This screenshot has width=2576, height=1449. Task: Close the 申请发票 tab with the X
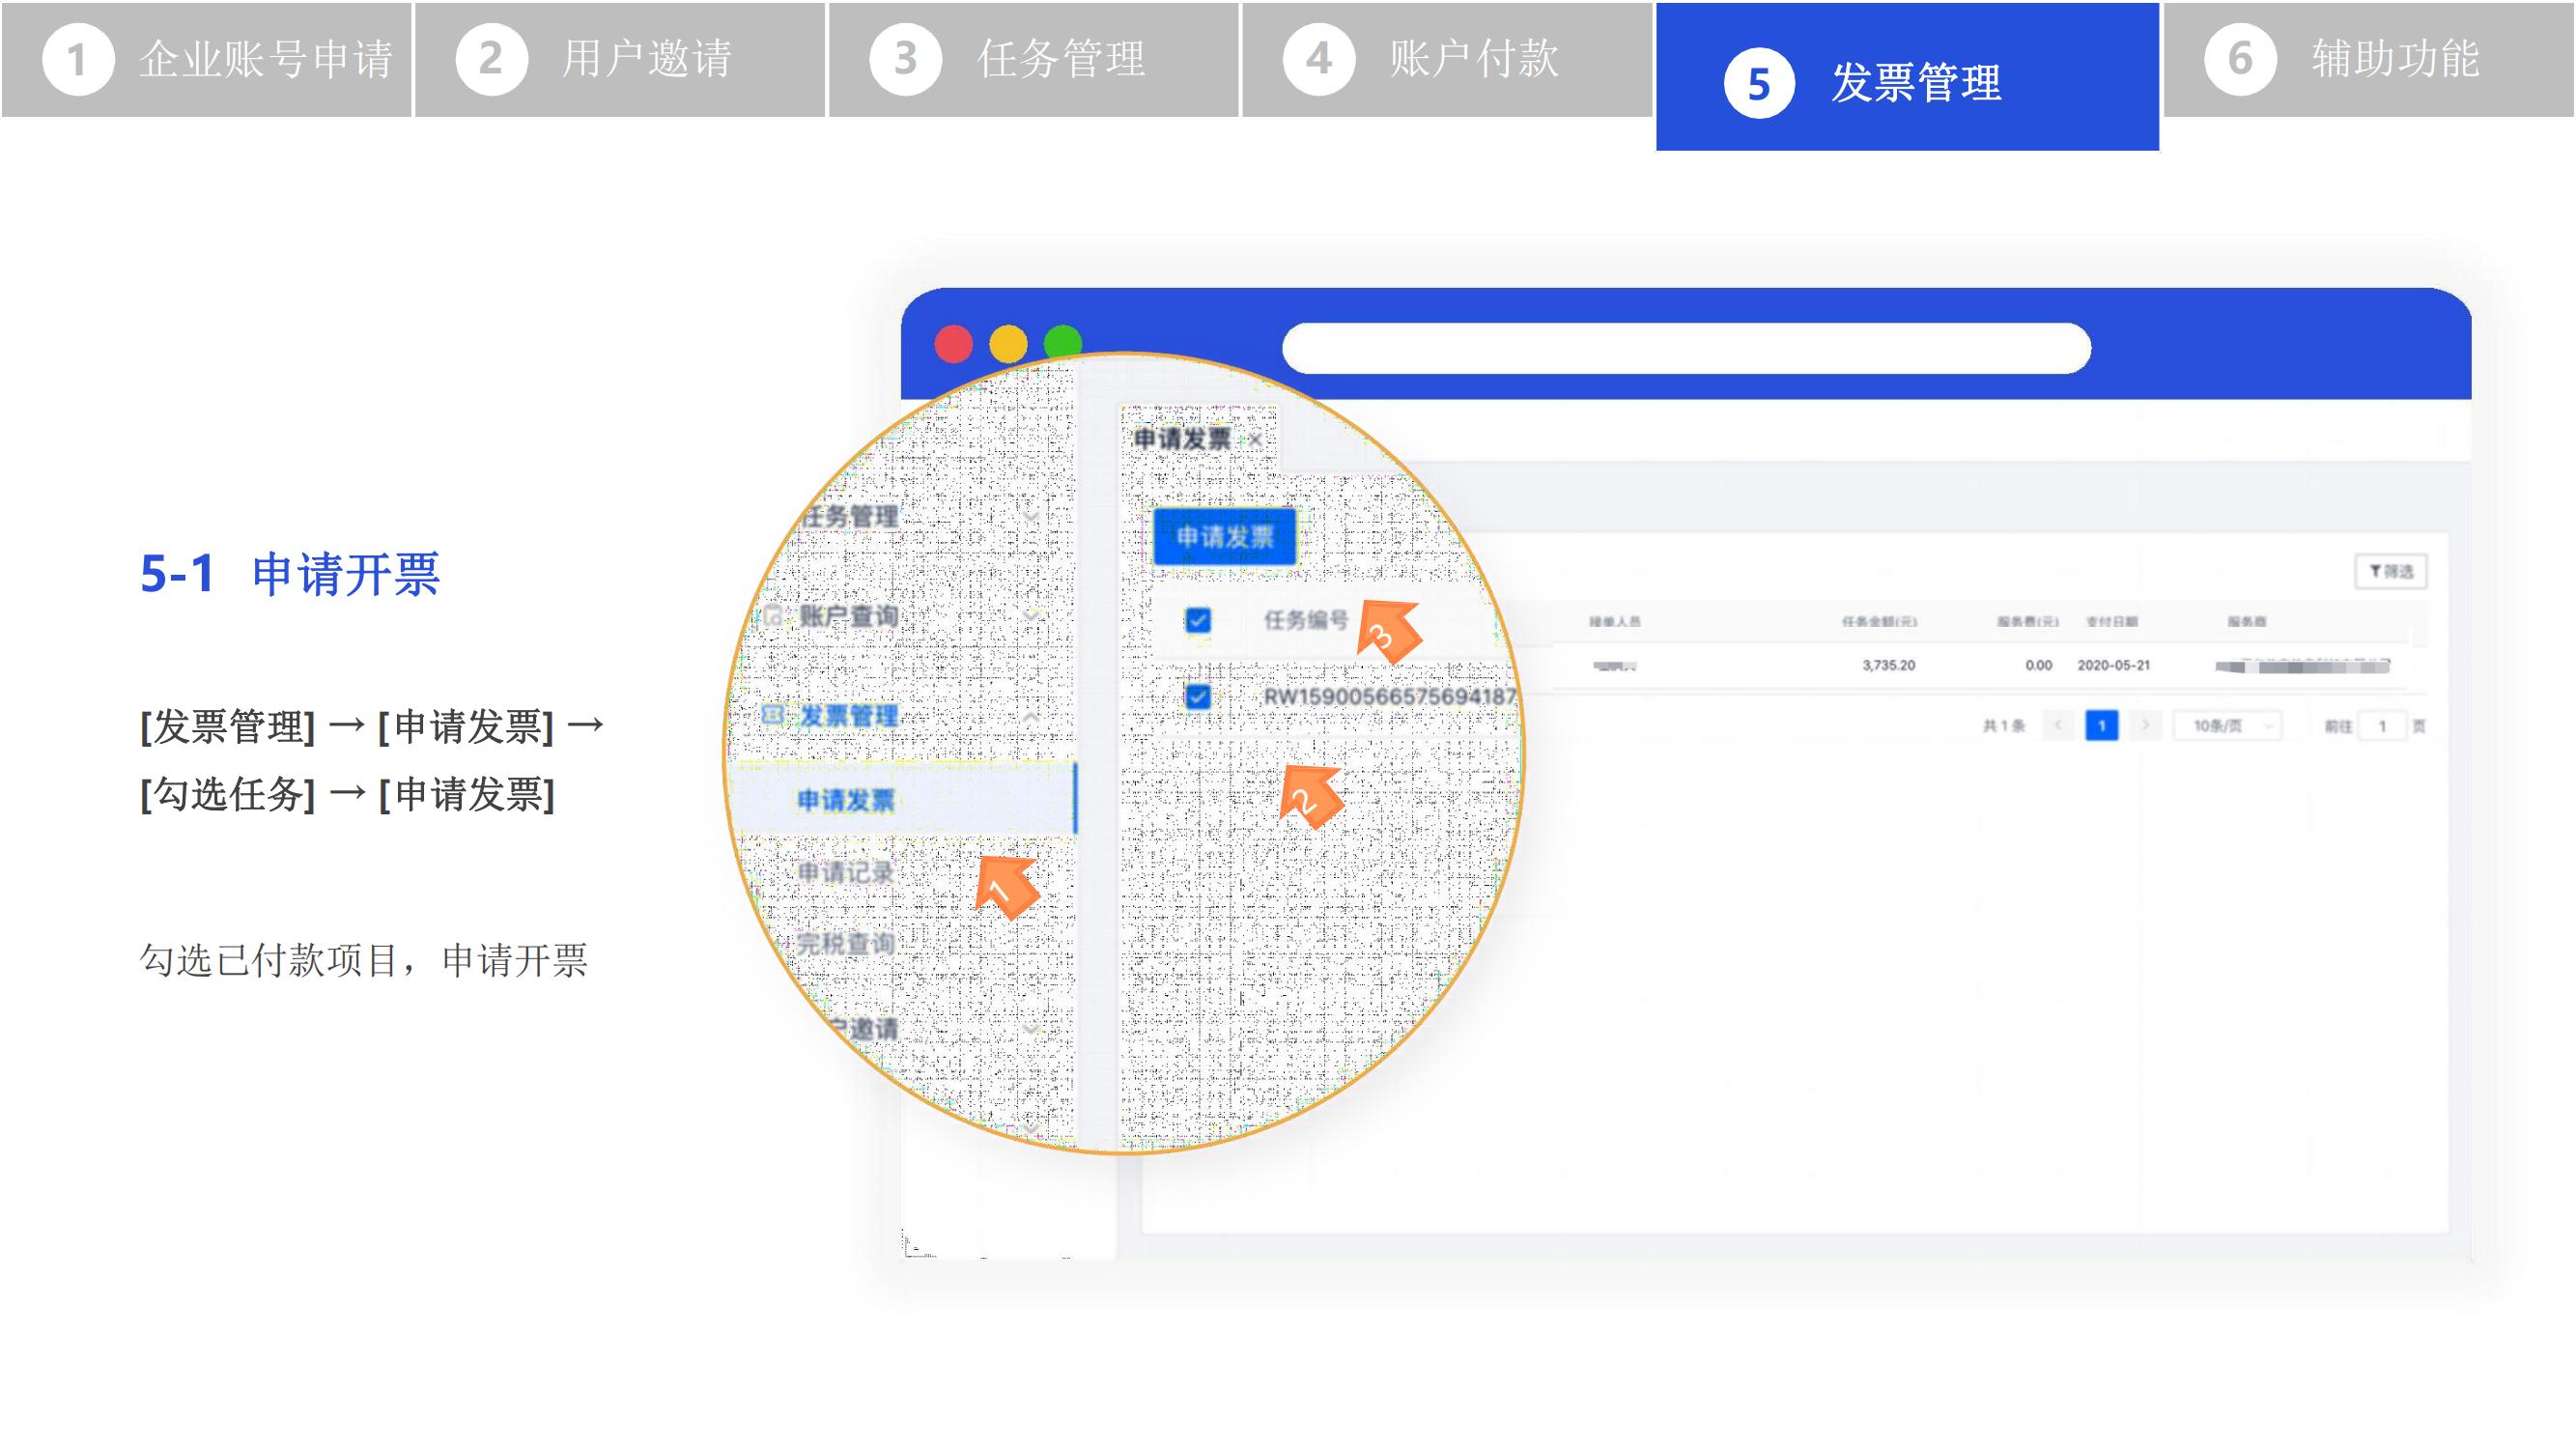1255,440
